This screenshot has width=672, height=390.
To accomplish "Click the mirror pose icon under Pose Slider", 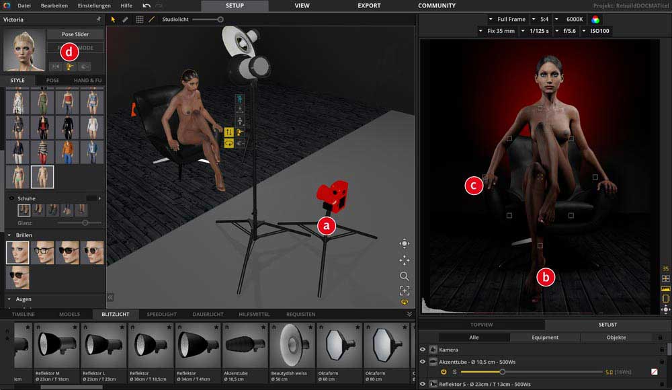I will tap(55, 67).
